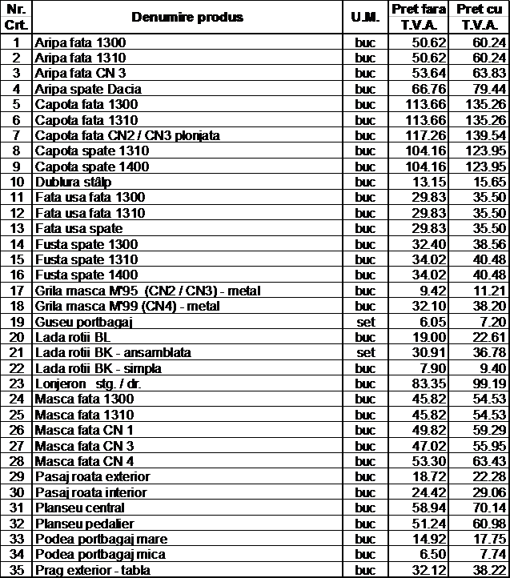Select the 'Fata usa spate' cell
The height and width of the screenshot is (578, 510).
tap(187, 228)
